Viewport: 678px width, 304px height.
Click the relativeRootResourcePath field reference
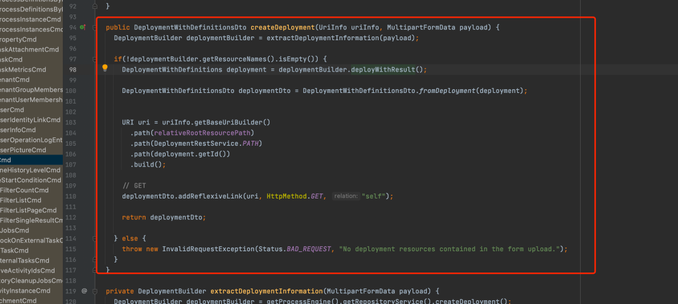tap(203, 133)
